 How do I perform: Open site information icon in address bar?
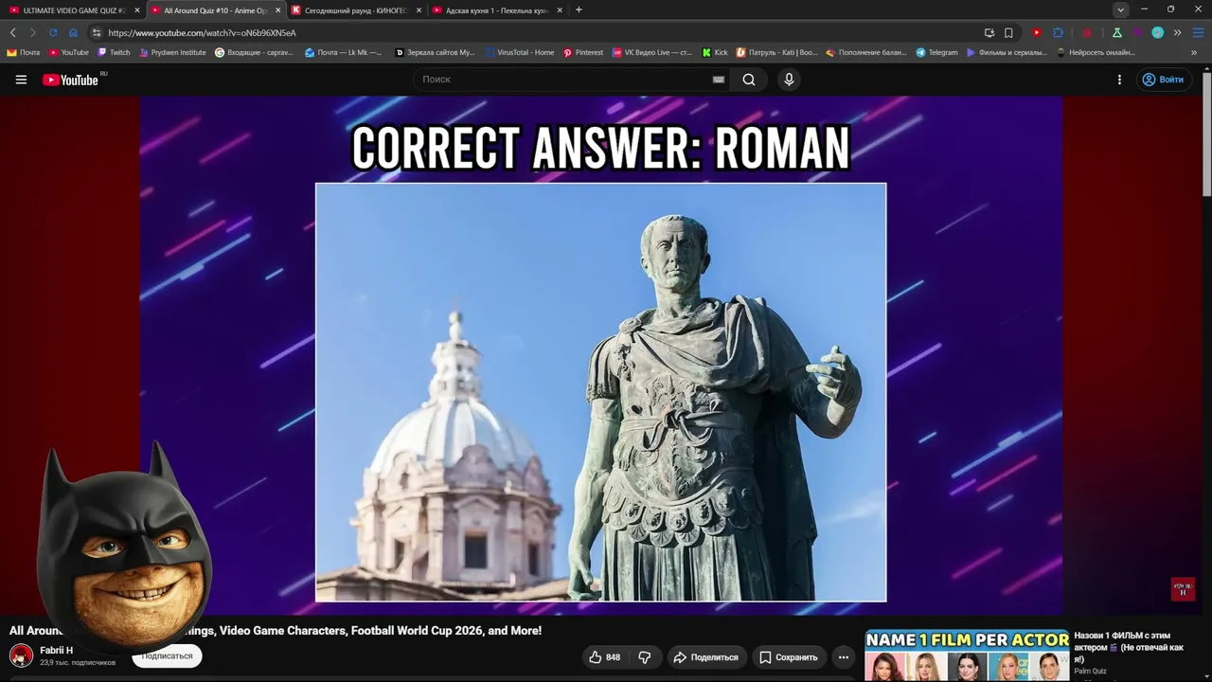(x=97, y=32)
